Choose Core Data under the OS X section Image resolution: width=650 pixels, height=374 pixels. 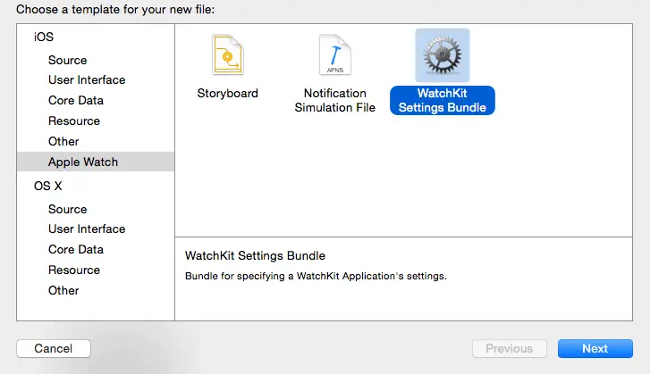tap(75, 249)
